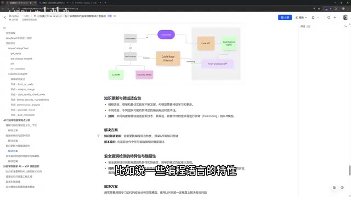Click the Security Model pink diagram box
This screenshot has width=351, height=197.
[x=144, y=74]
